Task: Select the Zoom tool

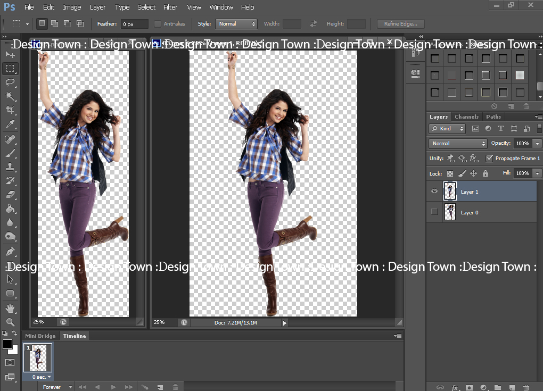Action: coord(10,322)
